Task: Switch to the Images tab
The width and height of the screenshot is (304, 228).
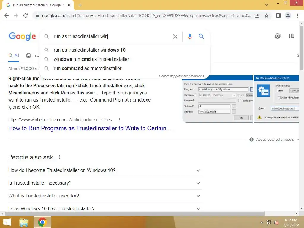Action: 33,56
